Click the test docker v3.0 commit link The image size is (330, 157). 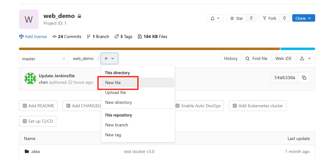tap(139, 151)
